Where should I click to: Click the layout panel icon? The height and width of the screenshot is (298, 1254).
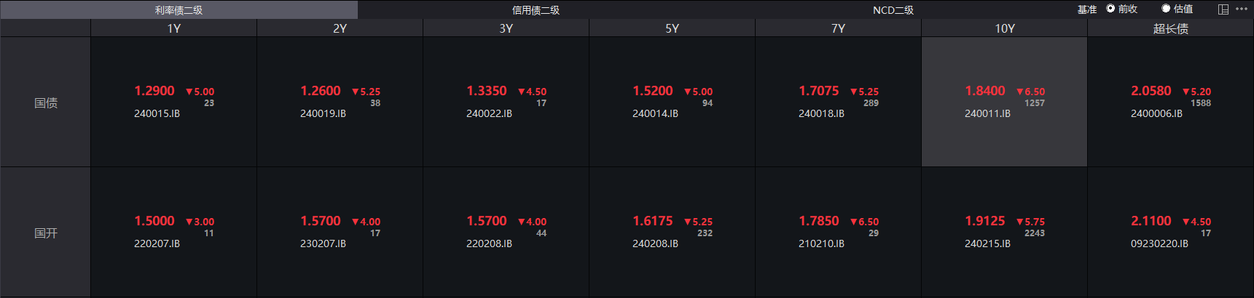1223,9
